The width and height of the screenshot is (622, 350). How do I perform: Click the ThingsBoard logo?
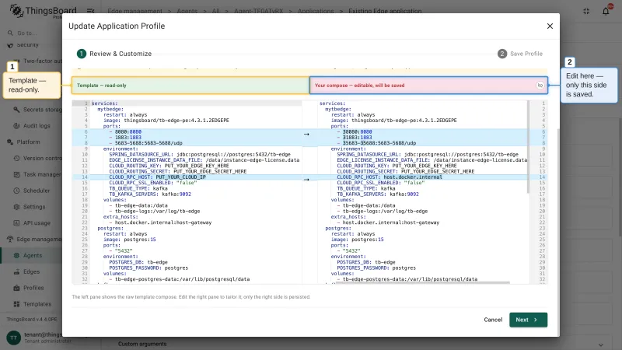[x=43, y=11]
